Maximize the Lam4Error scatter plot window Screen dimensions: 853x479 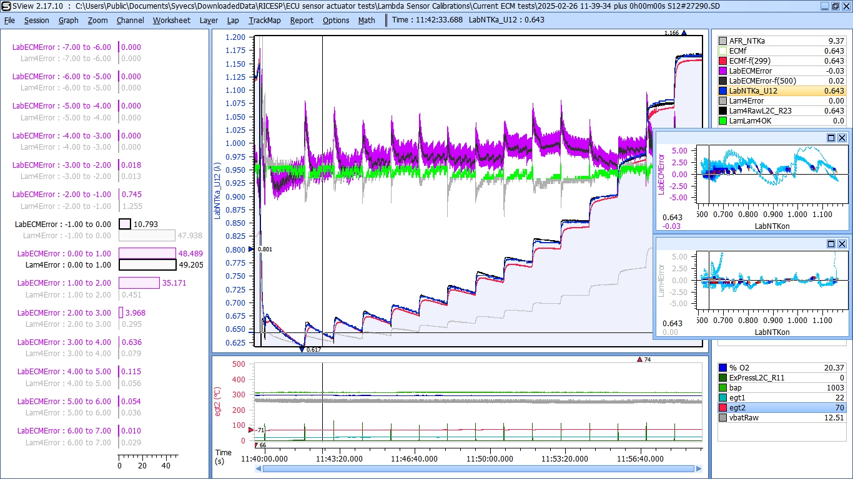coord(831,244)
